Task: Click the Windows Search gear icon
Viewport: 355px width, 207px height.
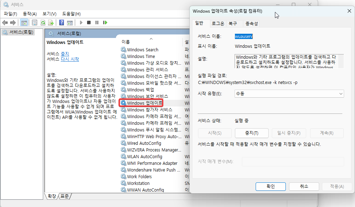Action: (x=123, y=50)
